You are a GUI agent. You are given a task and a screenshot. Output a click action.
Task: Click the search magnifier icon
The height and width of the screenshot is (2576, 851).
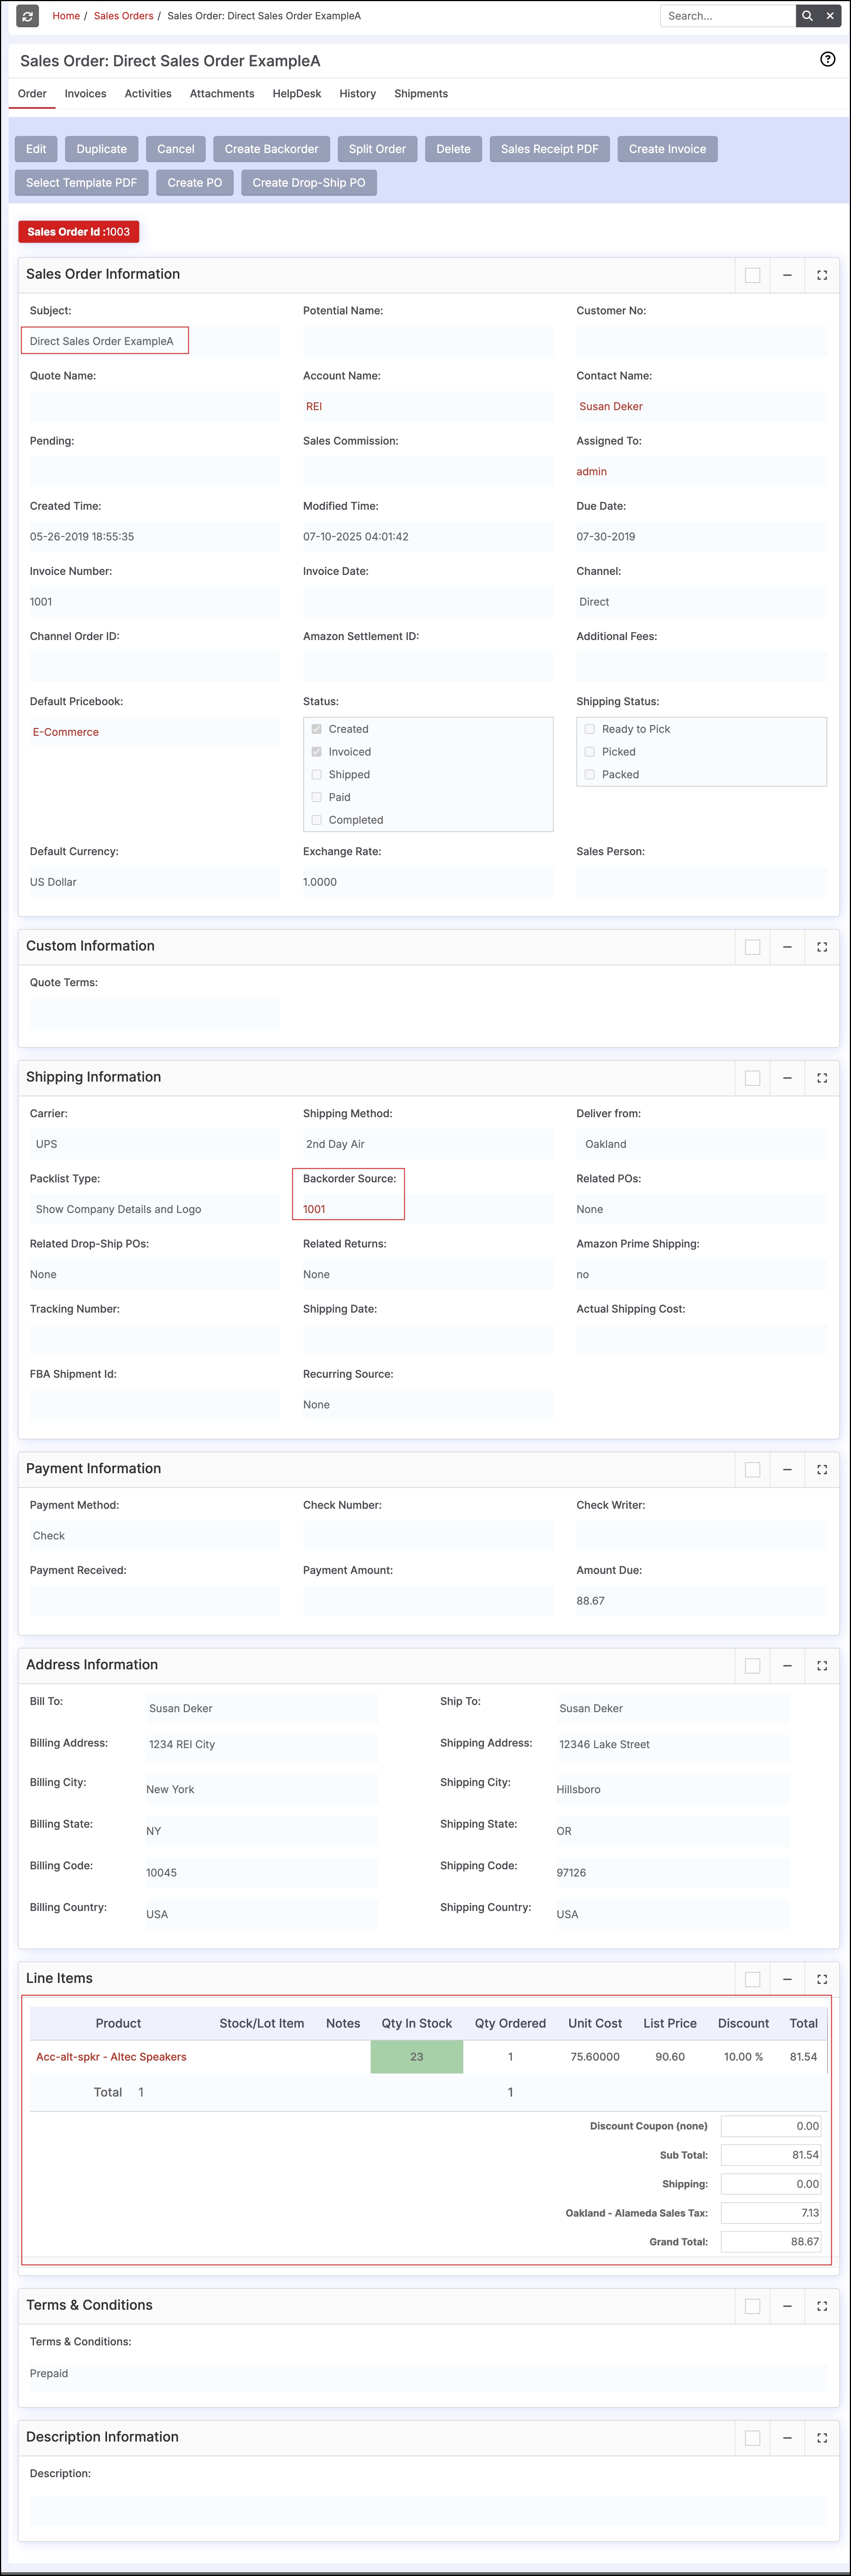(x=807, y=16)
